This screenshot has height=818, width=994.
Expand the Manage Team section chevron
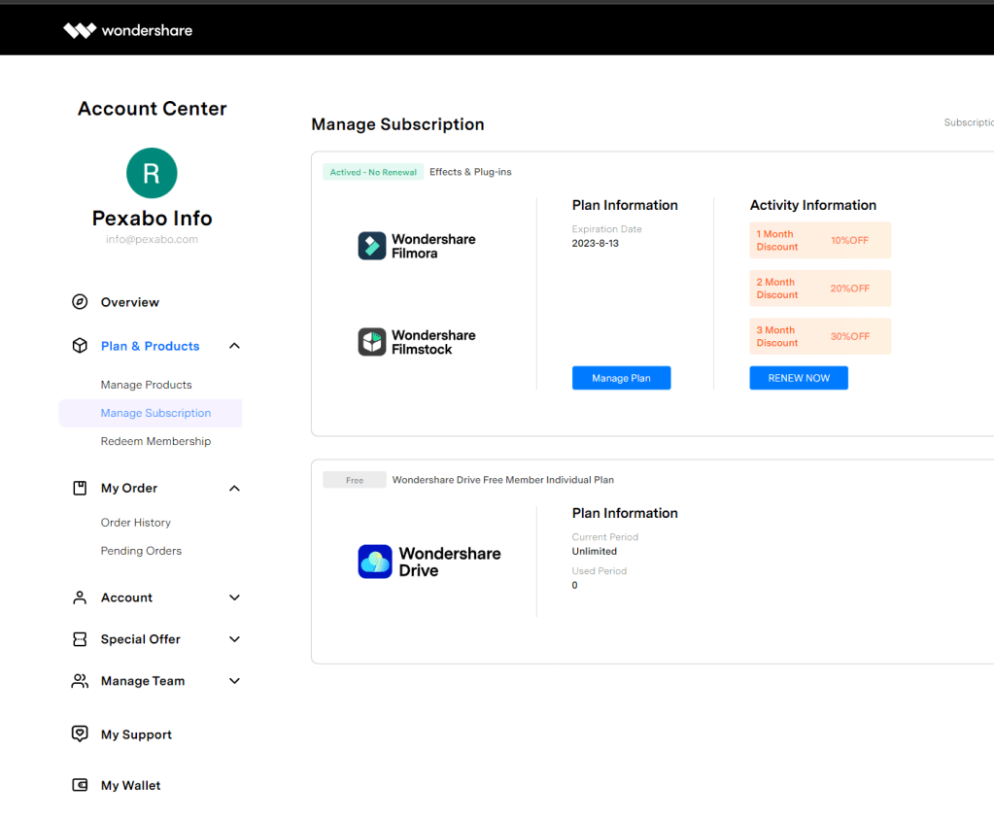[234, 681]
